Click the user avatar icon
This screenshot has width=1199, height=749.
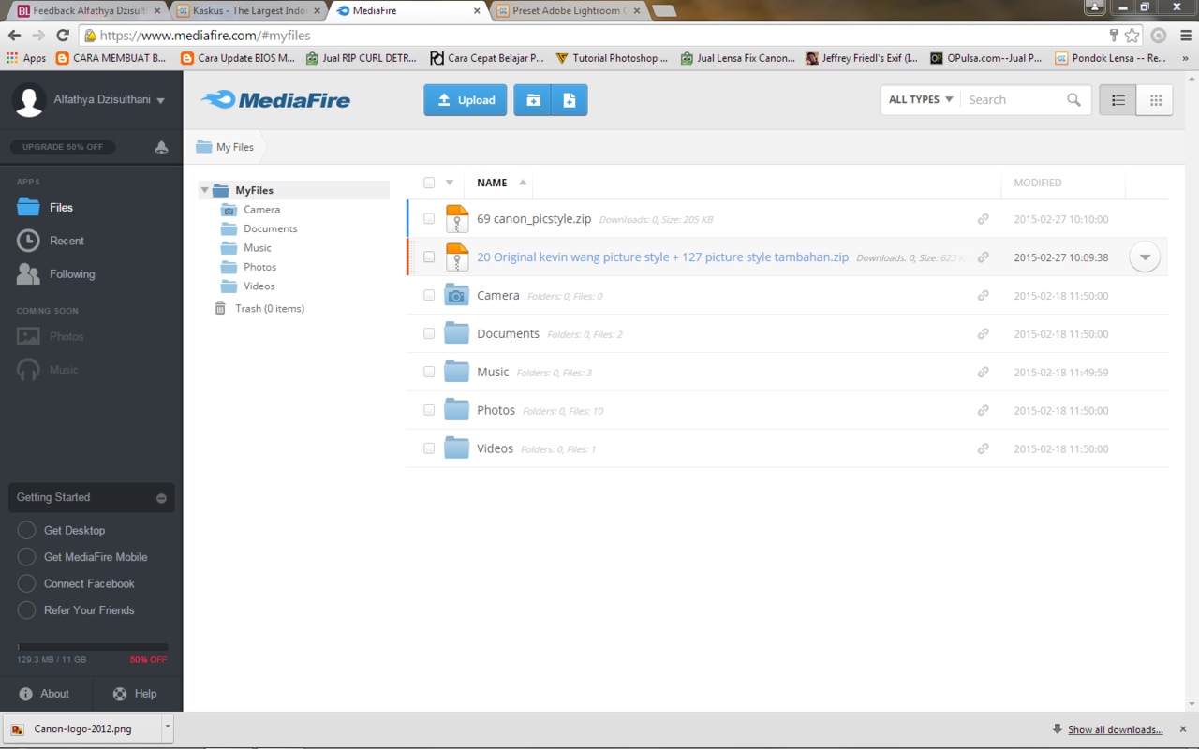tap(29, 100)
